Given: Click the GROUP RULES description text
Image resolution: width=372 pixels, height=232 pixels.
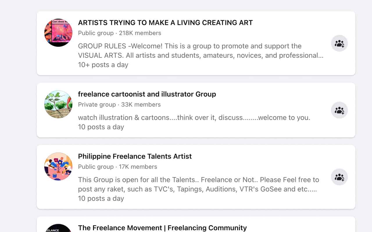Looking at the screenshot, I should [201, 51].
